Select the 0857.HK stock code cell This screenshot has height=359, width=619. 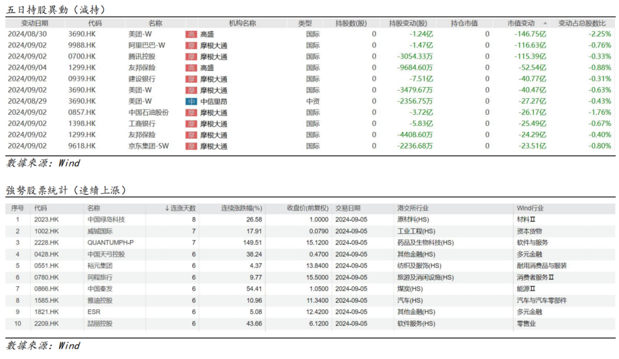click(x=82, y=112)
